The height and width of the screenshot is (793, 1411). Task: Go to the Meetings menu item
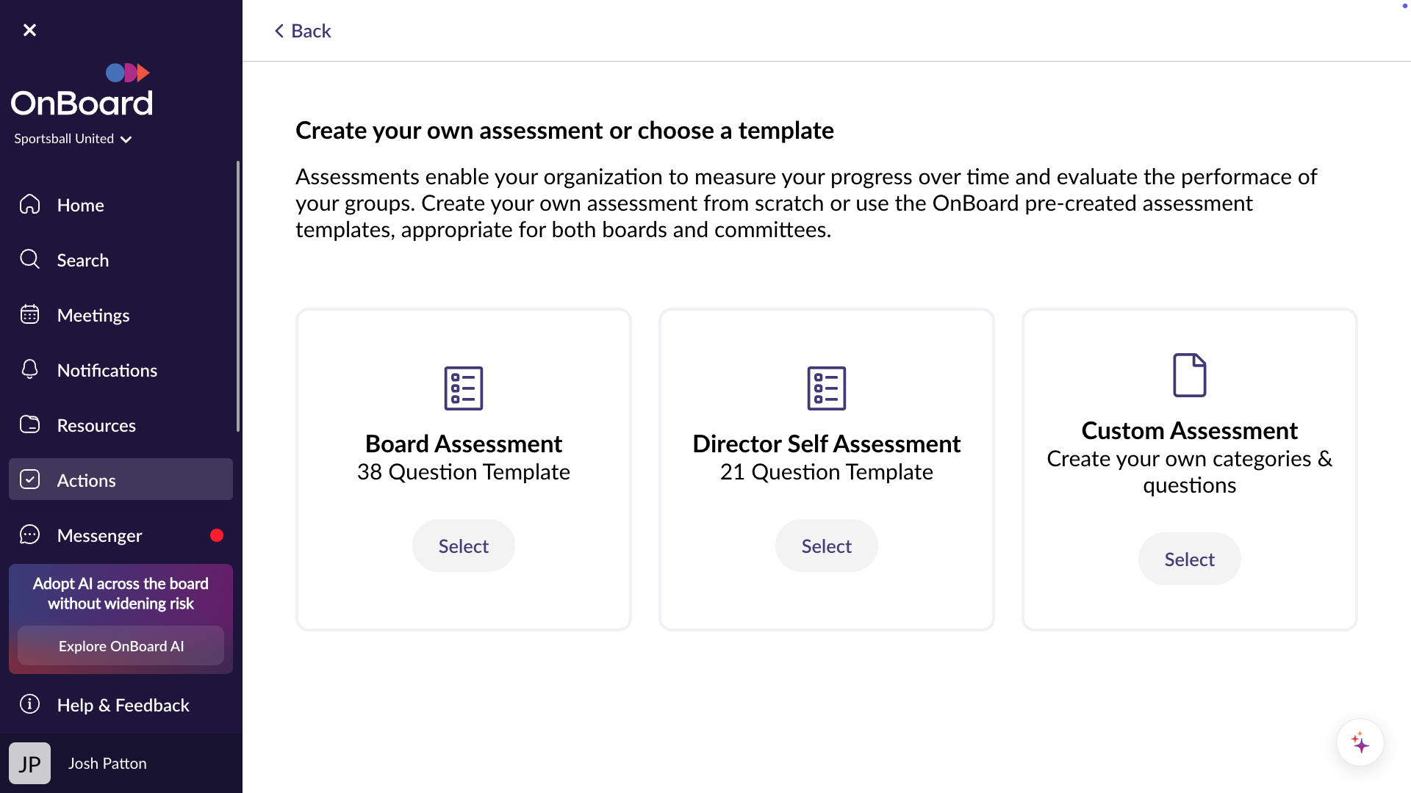(121, 315)
